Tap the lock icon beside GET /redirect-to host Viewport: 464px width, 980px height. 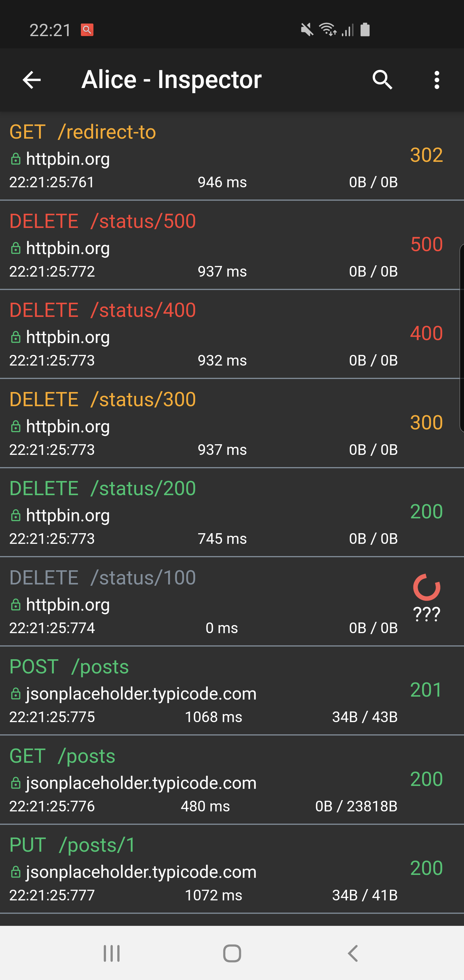click(x=15, y=159)
